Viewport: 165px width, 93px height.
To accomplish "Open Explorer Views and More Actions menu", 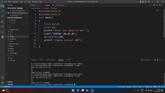I will pyautogui.click(x=26, y=5).
